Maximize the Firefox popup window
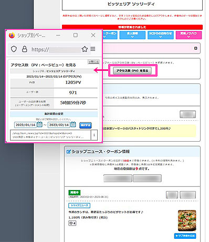The width and height of the screenshot is (209, 242). click(76, 35)
